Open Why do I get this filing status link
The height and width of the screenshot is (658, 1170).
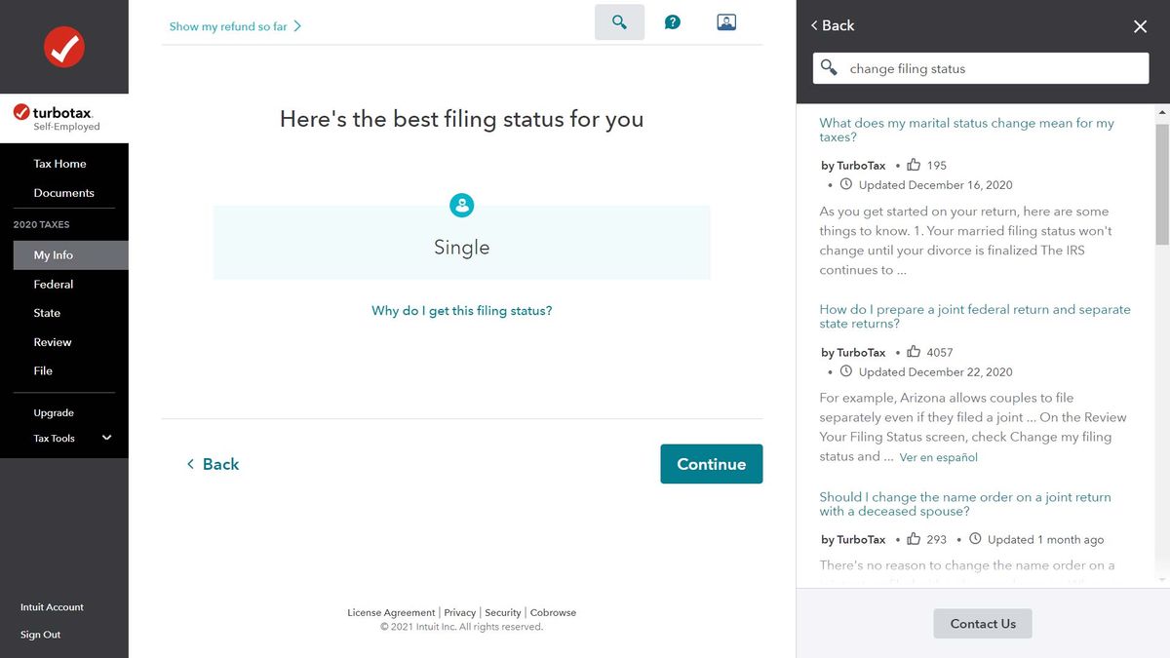461,310
